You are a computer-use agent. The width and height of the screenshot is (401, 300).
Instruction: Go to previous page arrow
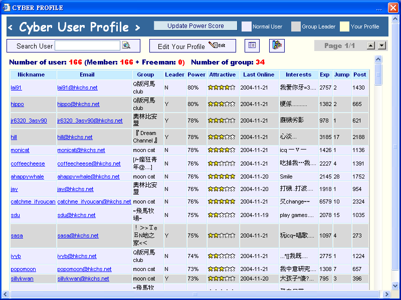(370, 45)
